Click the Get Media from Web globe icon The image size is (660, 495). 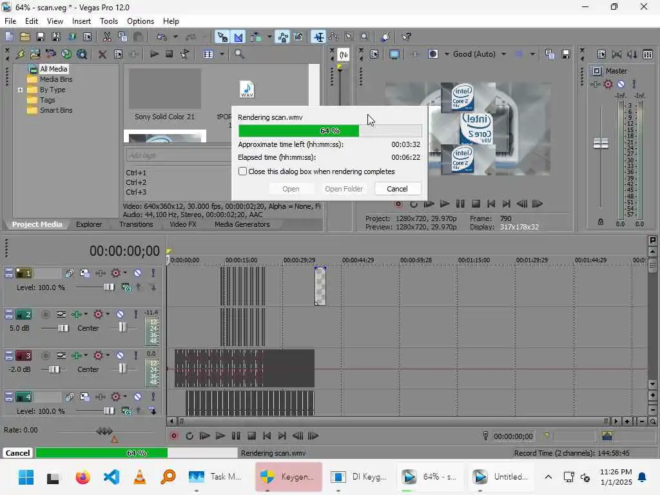66,54
